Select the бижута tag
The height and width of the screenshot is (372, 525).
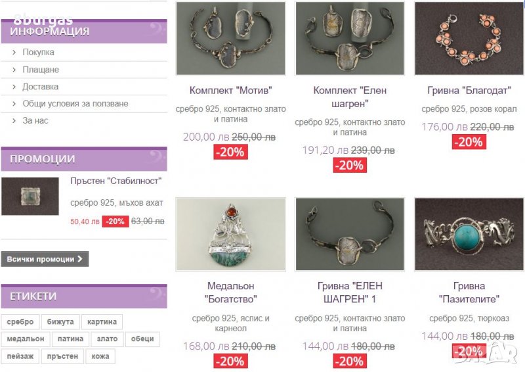coord(60,321)
